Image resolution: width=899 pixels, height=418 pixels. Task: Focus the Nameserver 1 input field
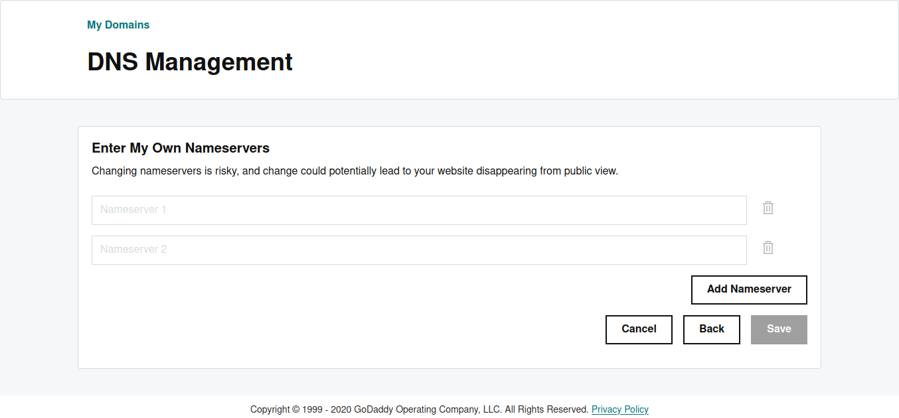coord(419,210)
